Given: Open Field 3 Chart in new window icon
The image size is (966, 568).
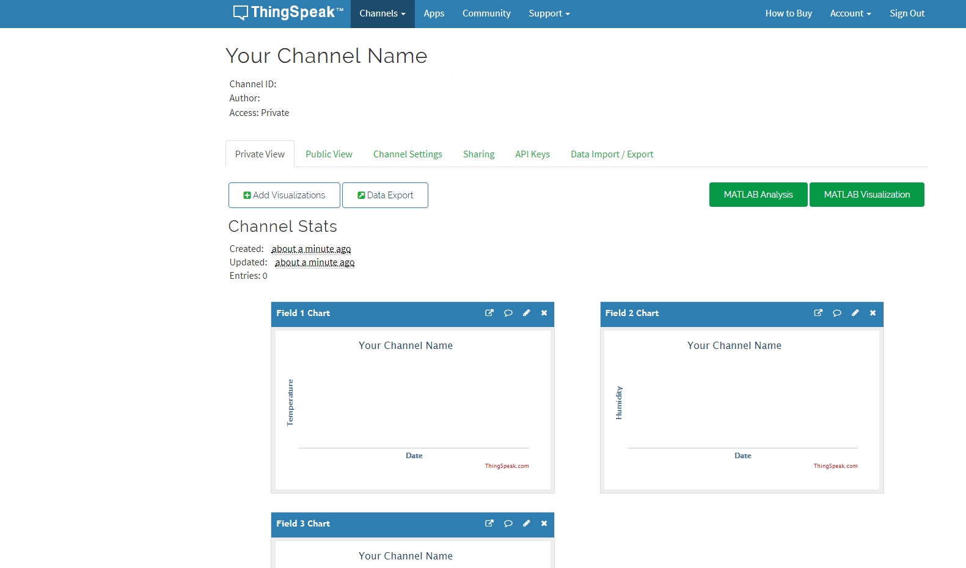Looking at the screenshot, I should (x=489, y=523).
